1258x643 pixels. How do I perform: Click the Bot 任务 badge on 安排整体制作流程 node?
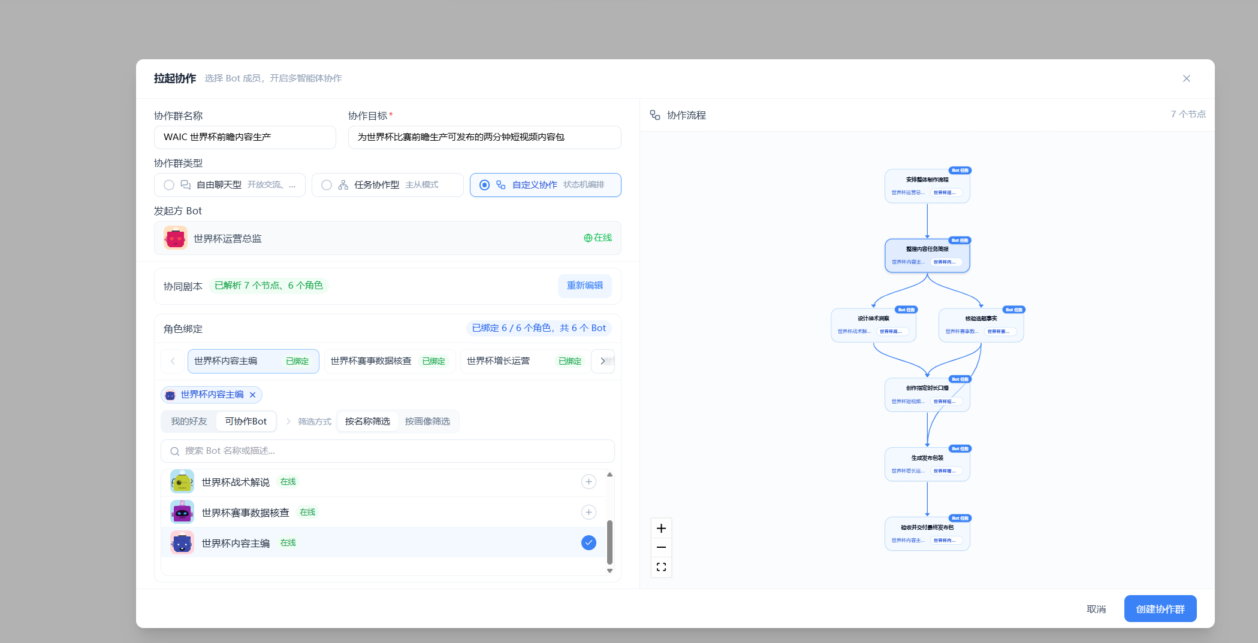click(960, 171)
